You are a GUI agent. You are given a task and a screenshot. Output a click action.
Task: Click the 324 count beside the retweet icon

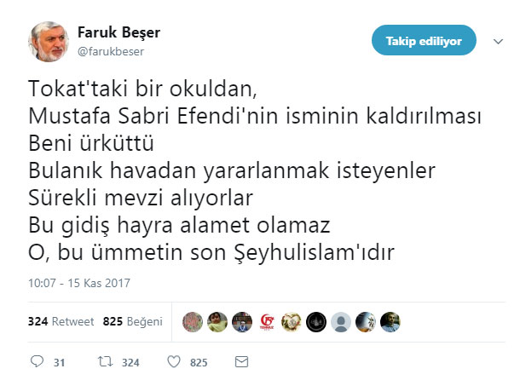point(130,363)
